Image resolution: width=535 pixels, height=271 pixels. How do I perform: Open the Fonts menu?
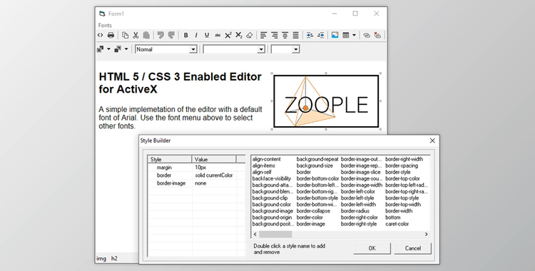coord(105,25)
